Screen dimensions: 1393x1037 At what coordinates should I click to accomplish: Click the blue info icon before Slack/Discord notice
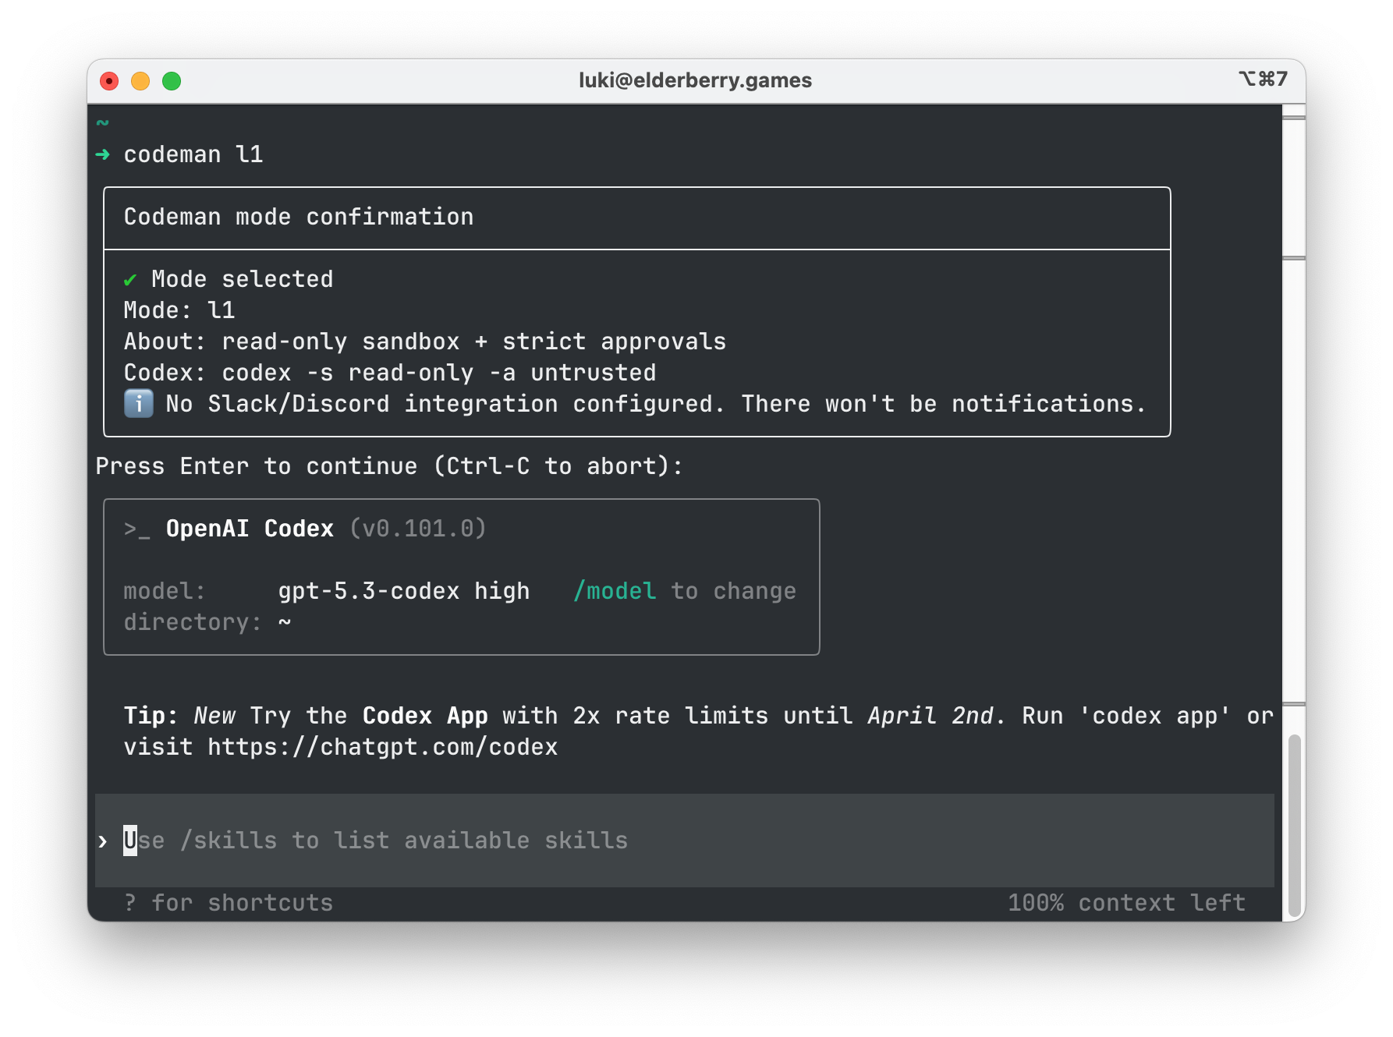[139, 404]
